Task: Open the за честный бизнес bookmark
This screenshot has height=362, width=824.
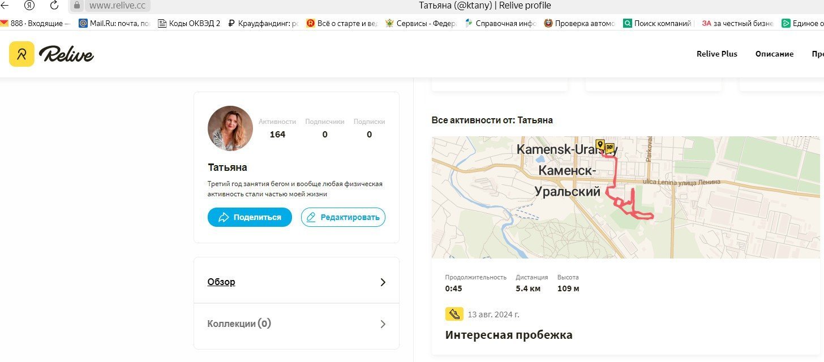Action: [x=738, y=23]
